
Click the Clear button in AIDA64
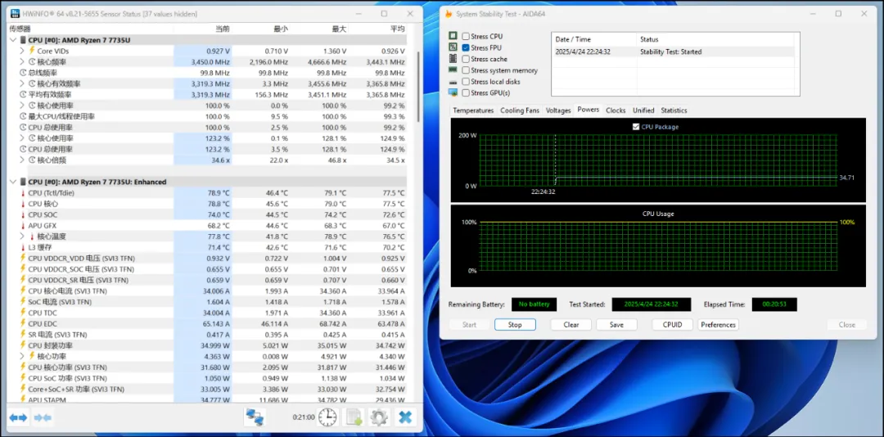[x=571, y=325]
